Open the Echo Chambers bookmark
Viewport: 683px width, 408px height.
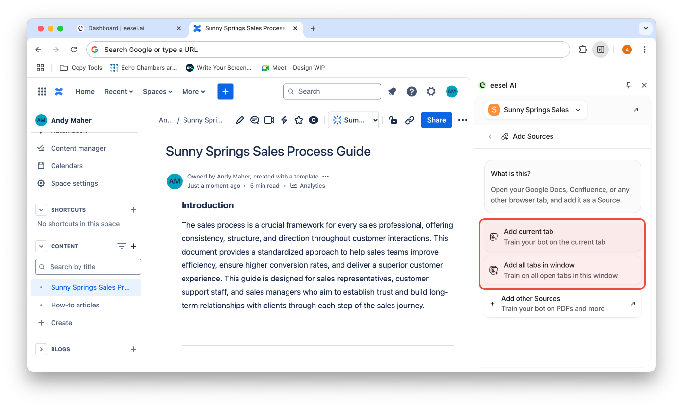click(143, 68)
